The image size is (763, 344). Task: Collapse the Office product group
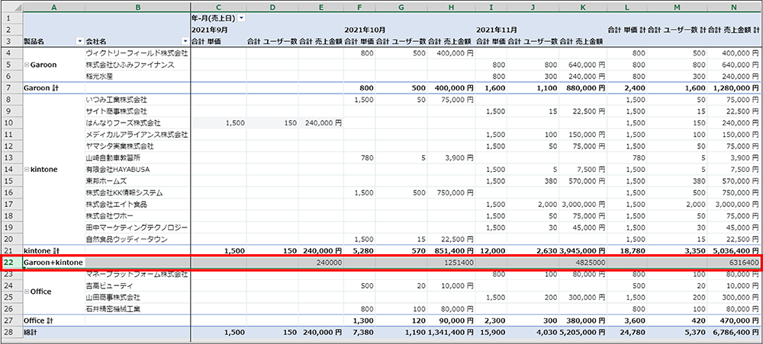26,291
